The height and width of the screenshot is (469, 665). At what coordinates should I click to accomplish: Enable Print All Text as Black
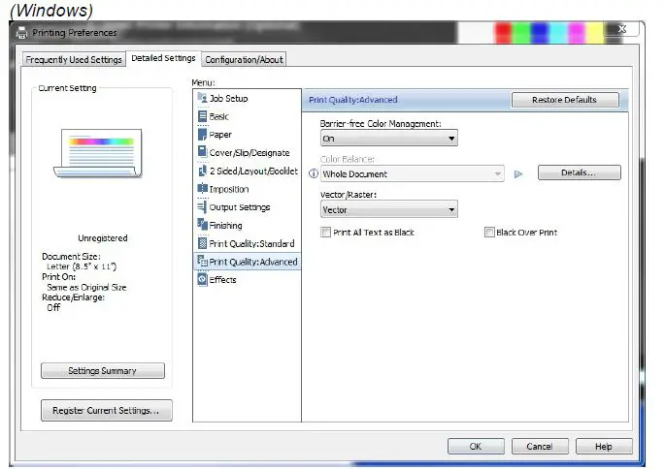coord(326,232)
